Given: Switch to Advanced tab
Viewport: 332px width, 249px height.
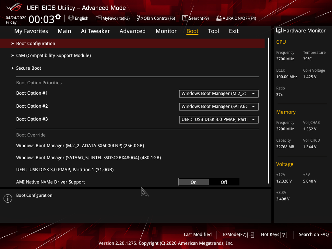Looking at the screenshot, I should click(133, 31).
